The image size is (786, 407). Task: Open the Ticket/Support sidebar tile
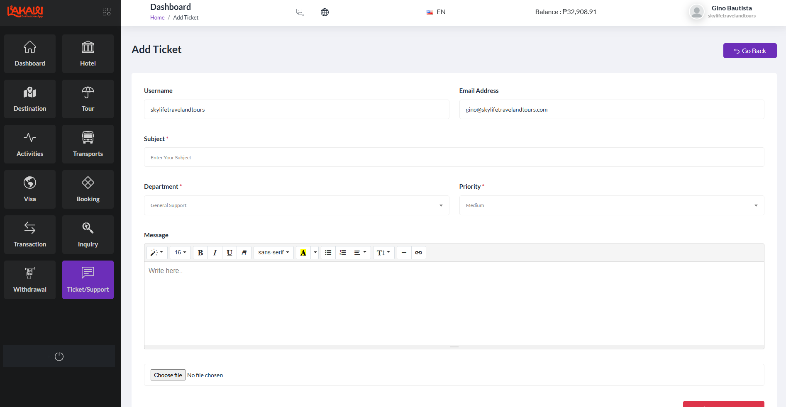[x=88, y=280]
